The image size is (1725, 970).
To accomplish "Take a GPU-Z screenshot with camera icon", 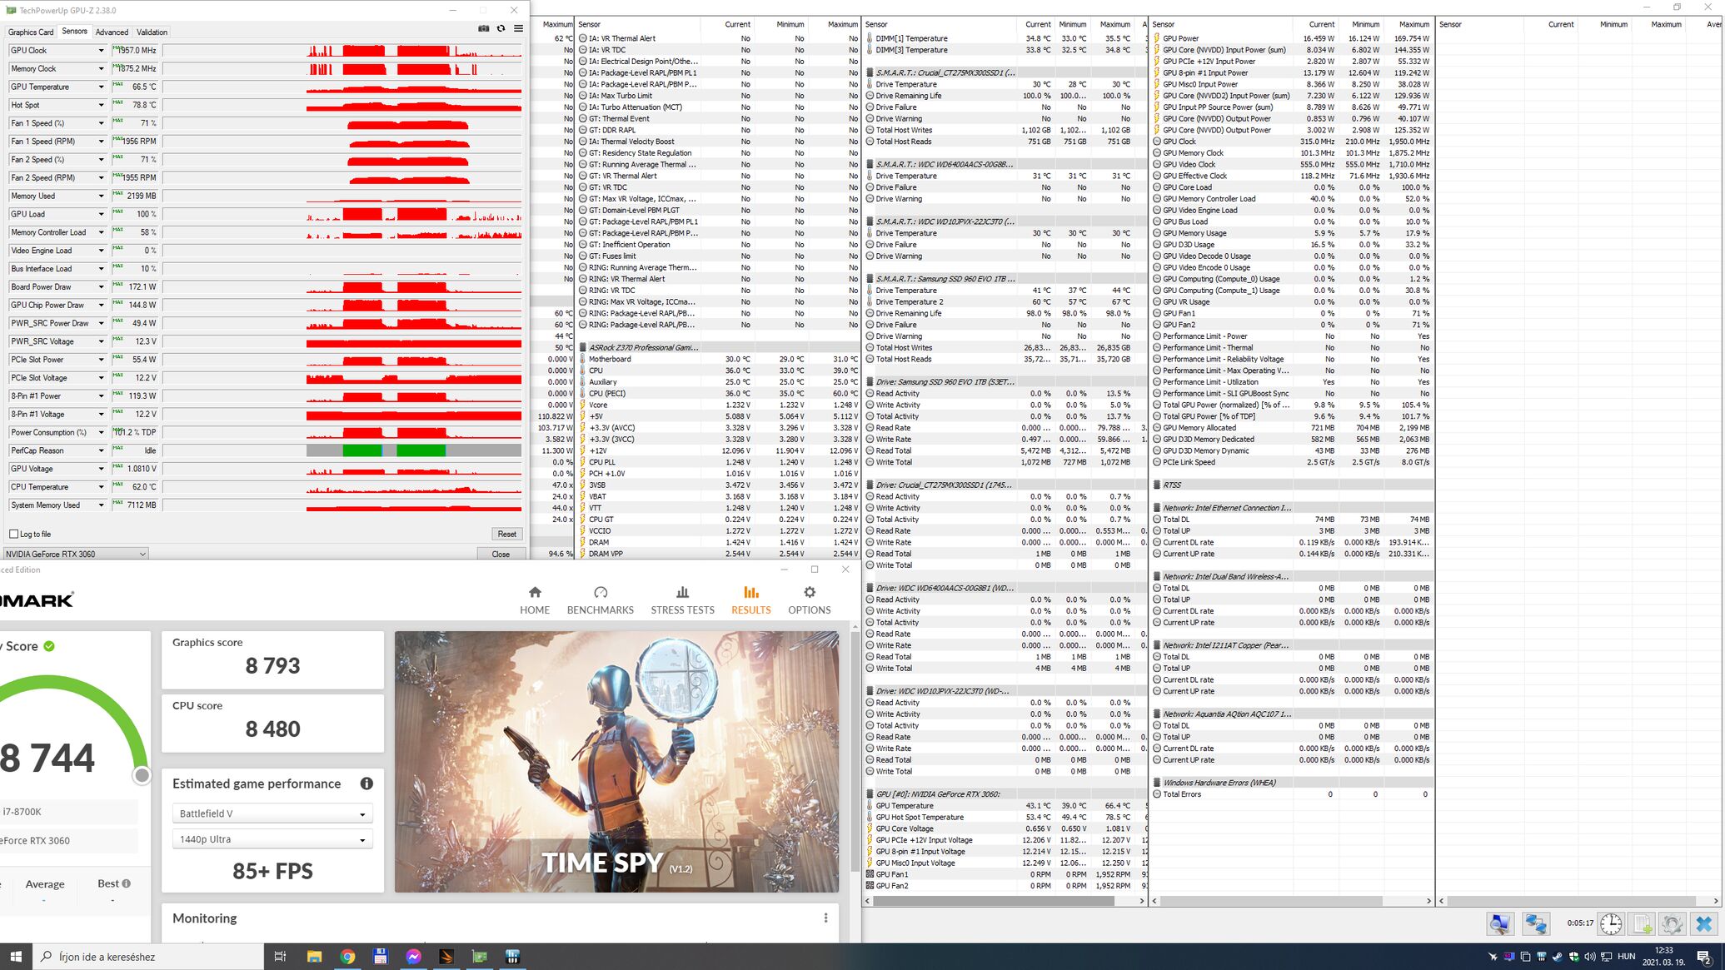I will click(x=483, y=28).
